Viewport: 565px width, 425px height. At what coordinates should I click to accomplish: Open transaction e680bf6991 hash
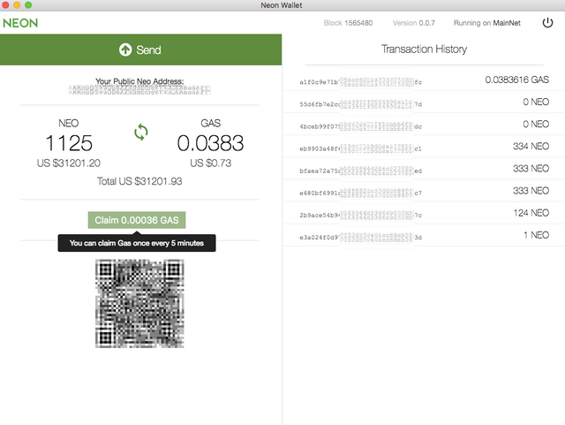point(360,193)
